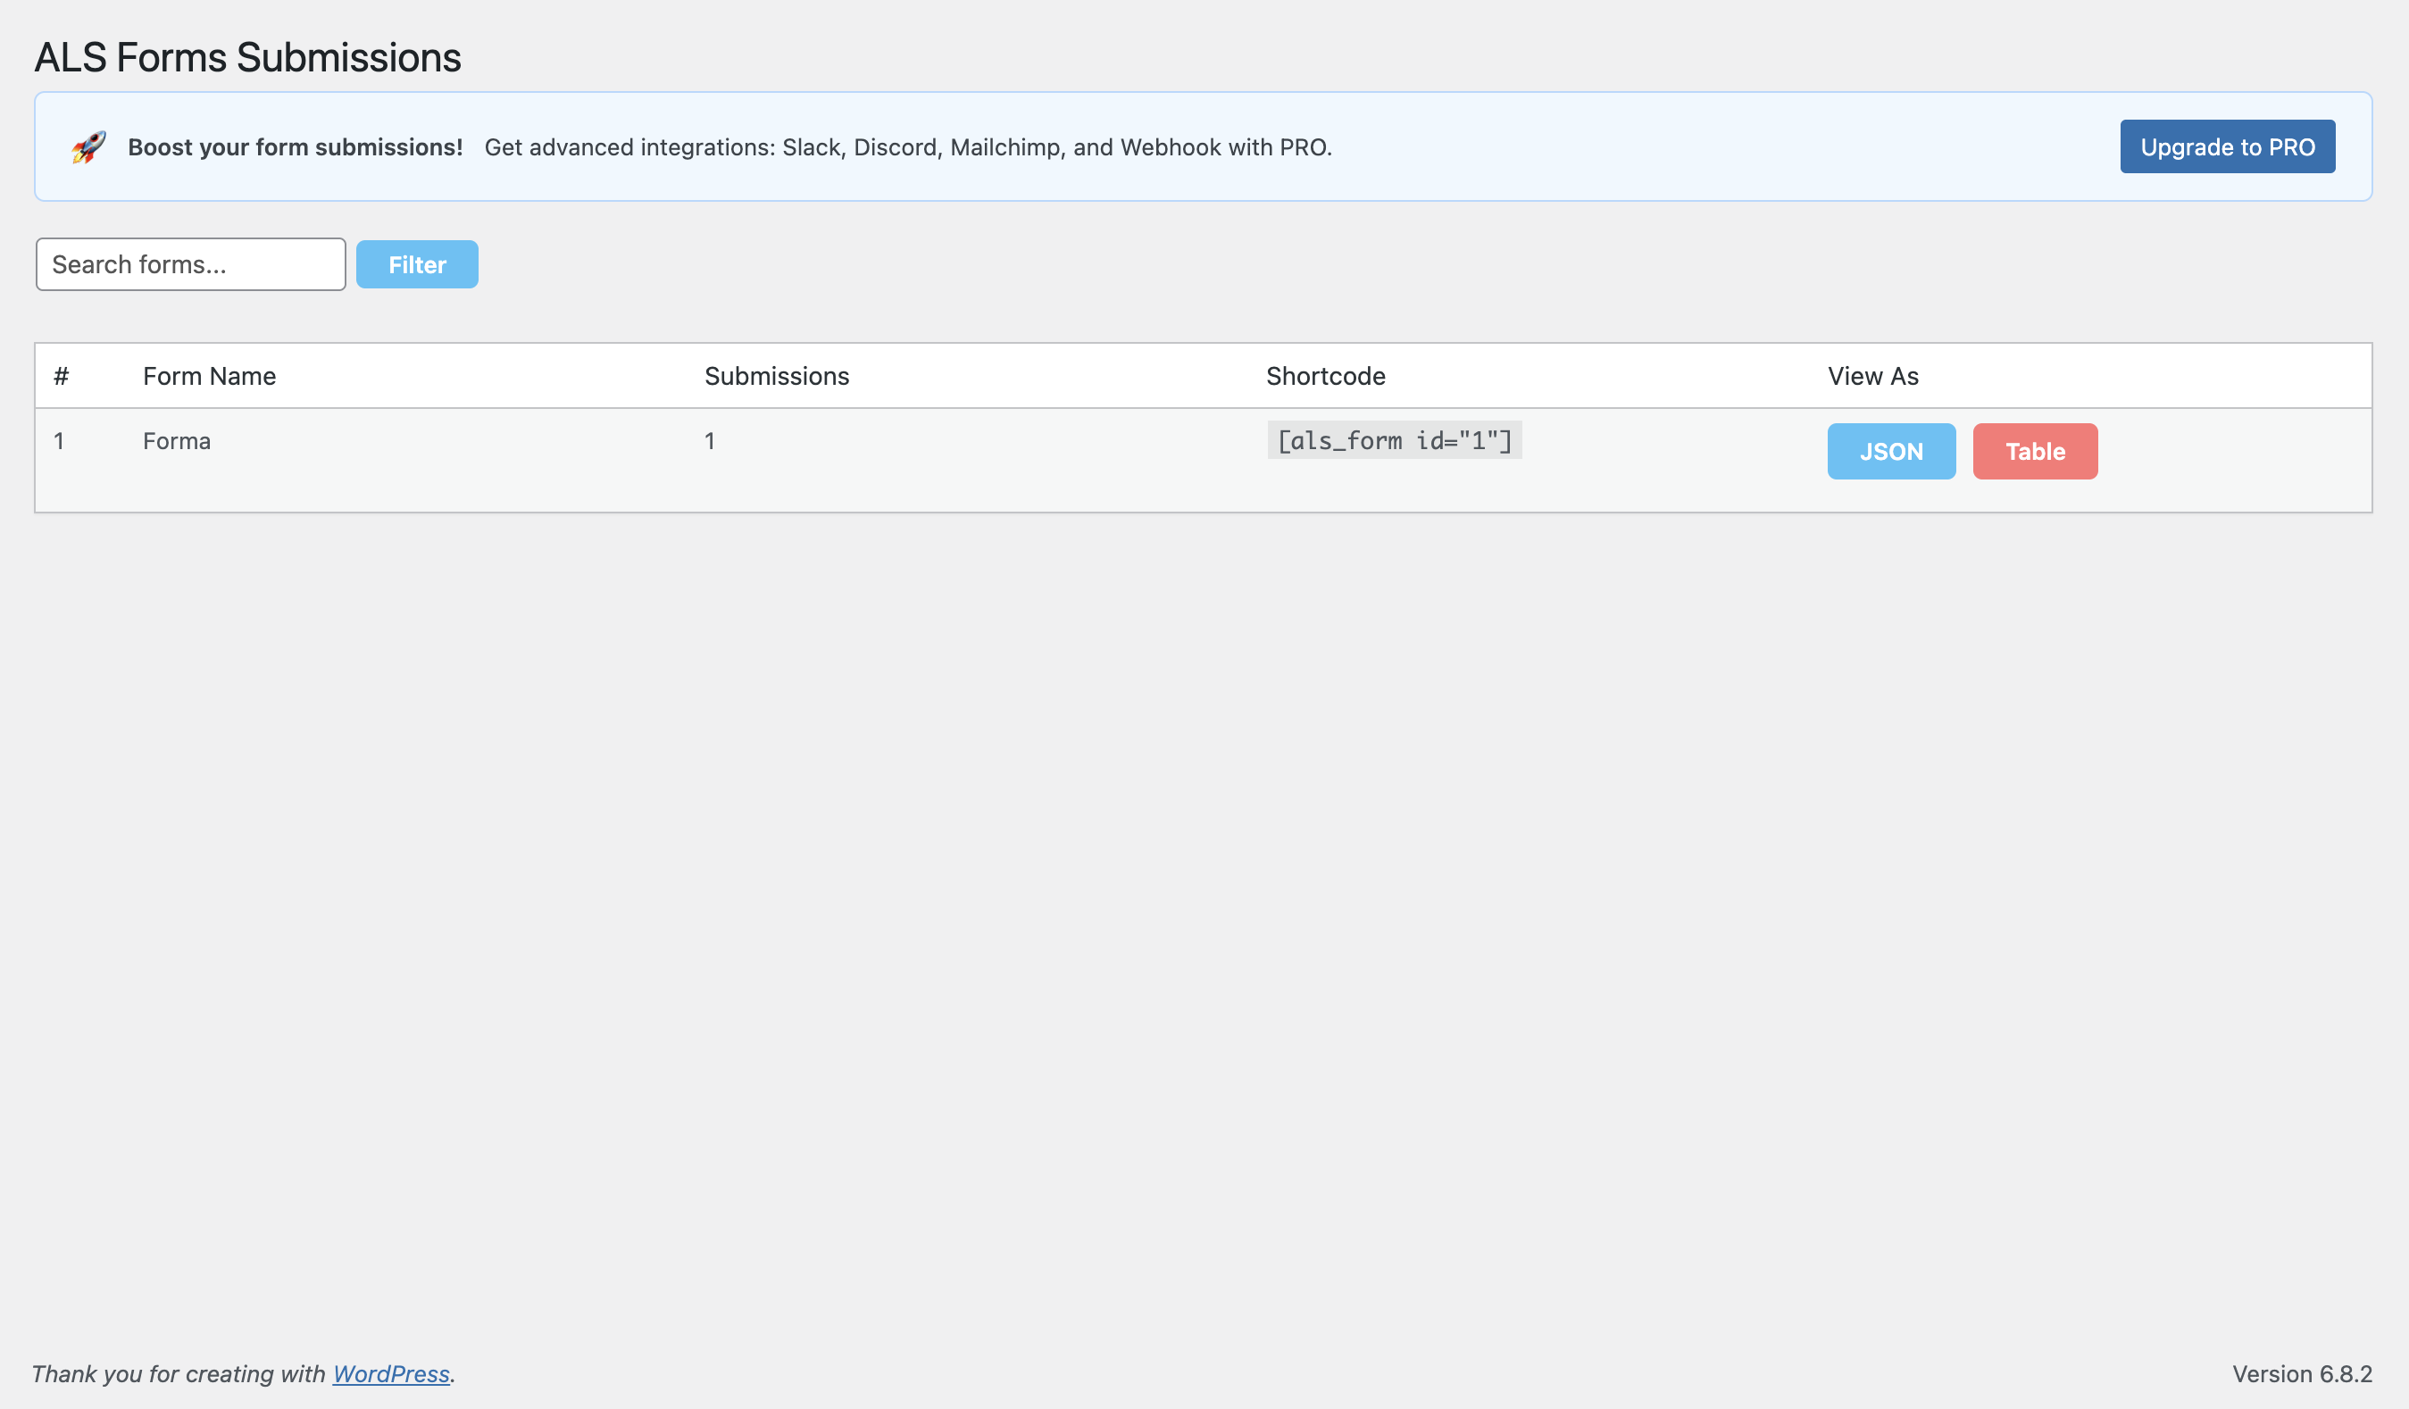Image resolution: width=2409 pixels, height=1409 pixels.
Task: Click the # column header
Action: [x=62, y=376]
